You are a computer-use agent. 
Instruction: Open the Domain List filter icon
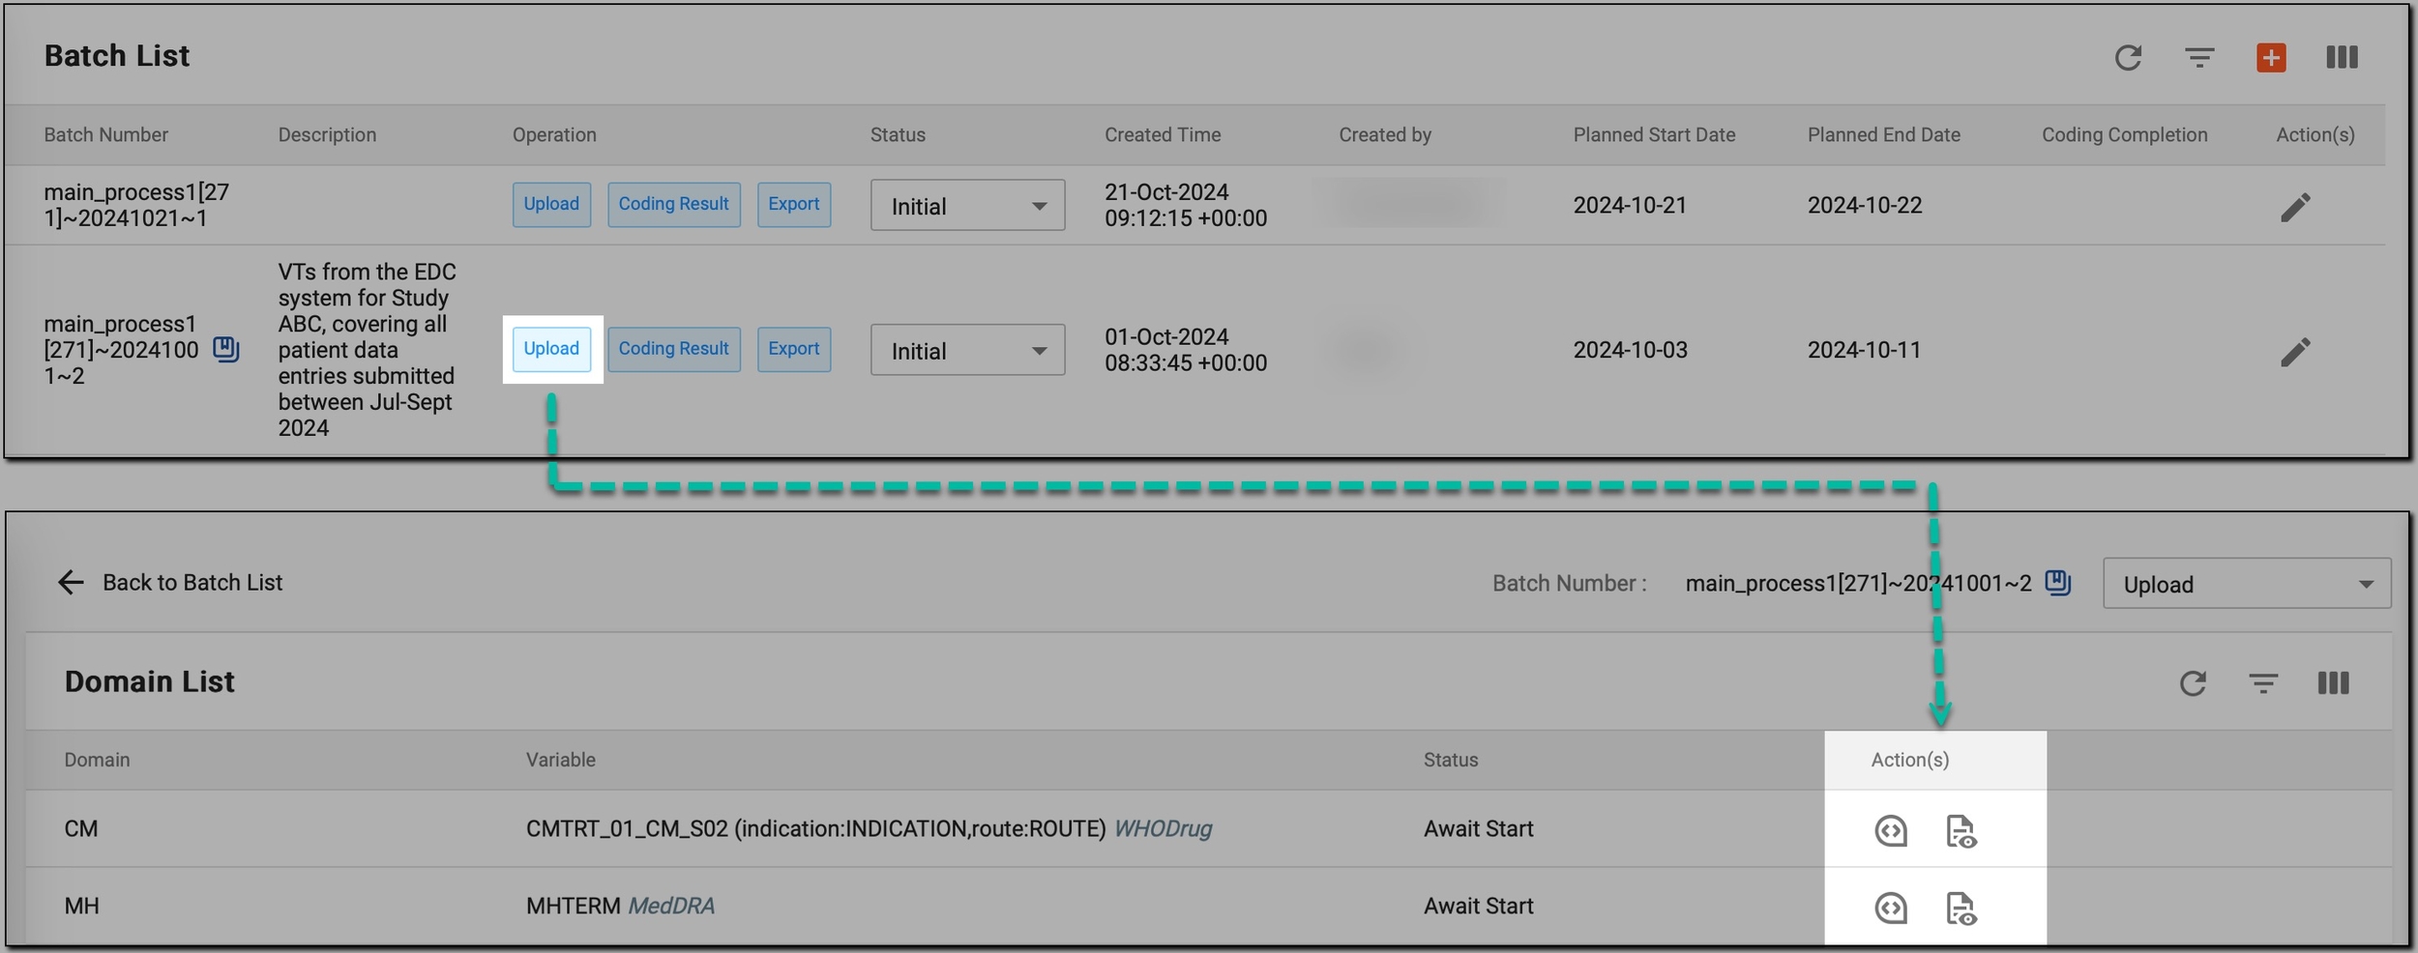click(x=2263, y=683)
